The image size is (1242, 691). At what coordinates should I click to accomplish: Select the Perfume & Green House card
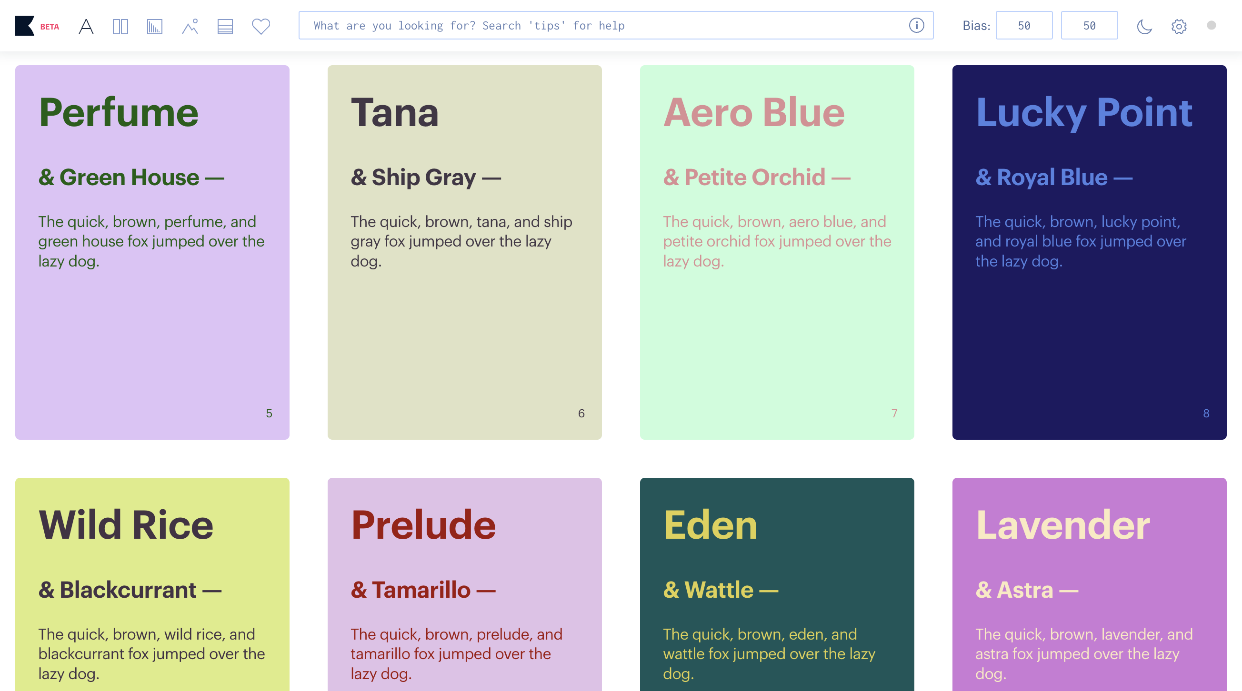pyautogui.click(x=152, y=252)
